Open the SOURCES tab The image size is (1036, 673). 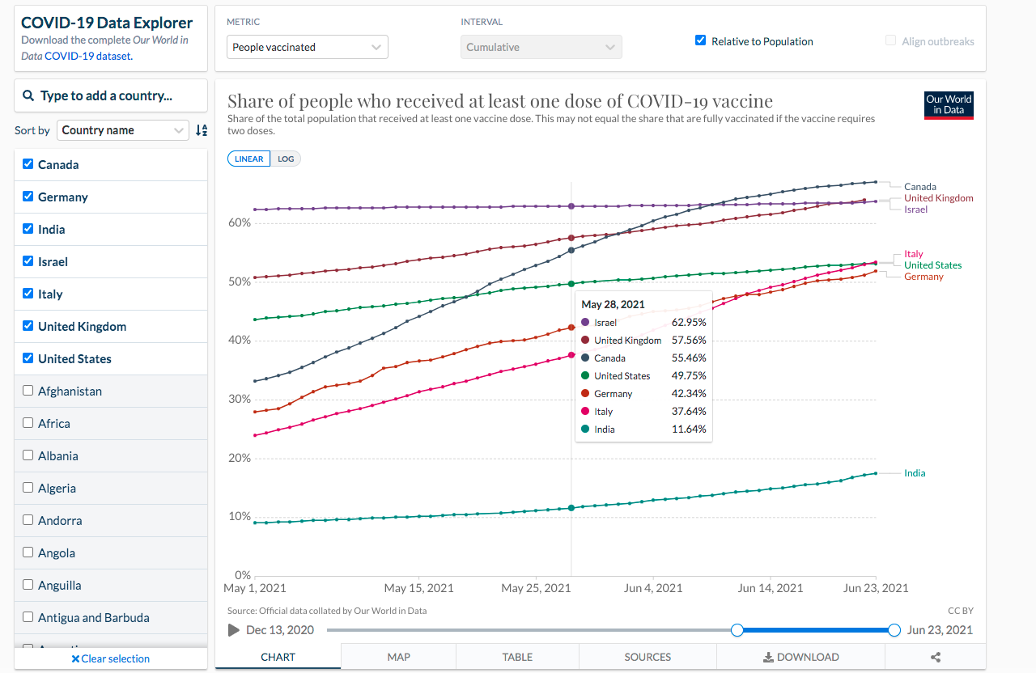point(647,657)
